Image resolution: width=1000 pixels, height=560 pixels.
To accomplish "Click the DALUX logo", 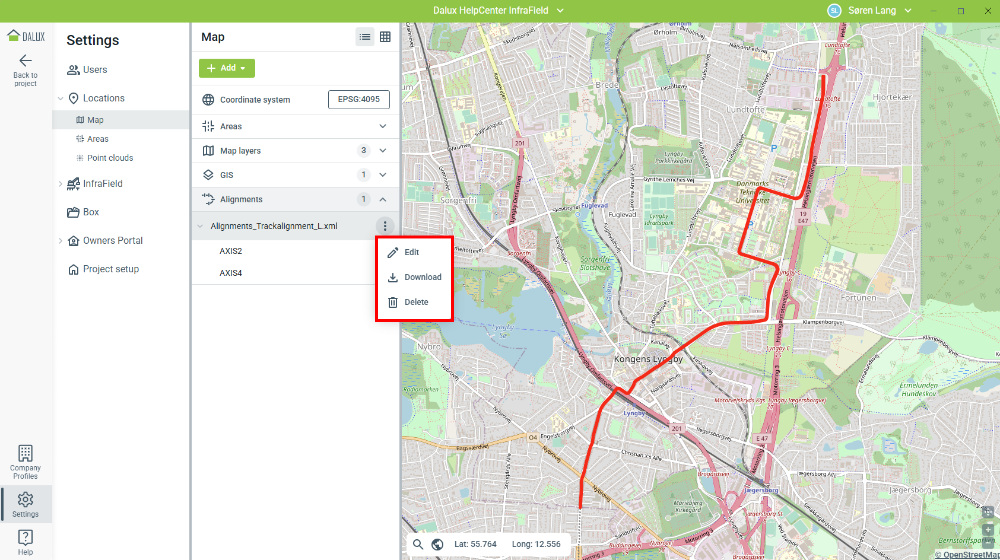I will click(x=26, y=36).
